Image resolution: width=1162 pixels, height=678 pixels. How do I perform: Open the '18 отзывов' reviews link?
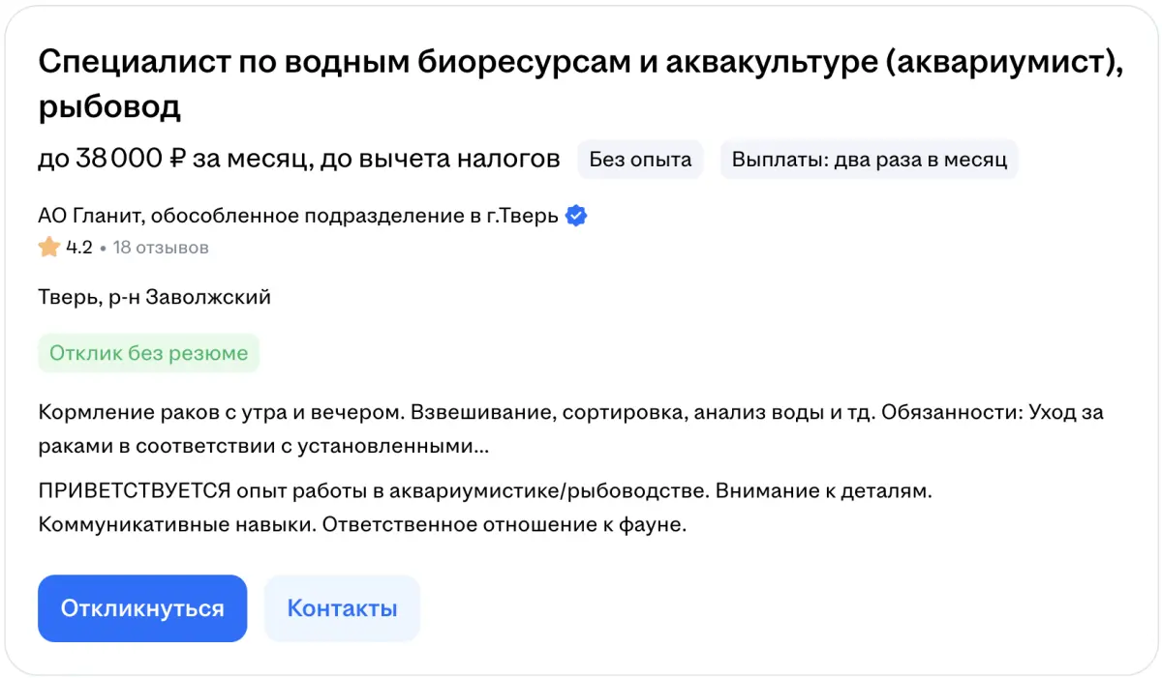(161, 248)
